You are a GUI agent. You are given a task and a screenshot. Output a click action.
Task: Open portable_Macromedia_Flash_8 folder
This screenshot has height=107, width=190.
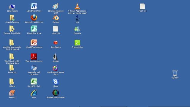(12, 43)
